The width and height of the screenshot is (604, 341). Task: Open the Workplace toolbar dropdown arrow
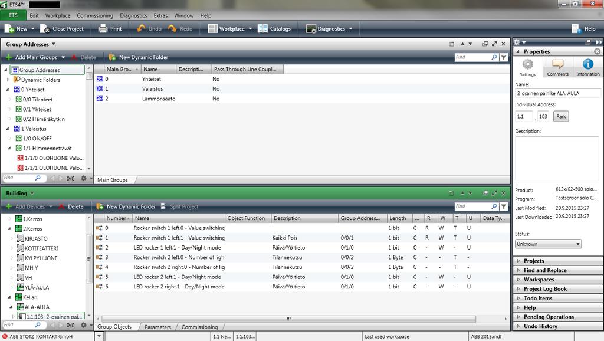pyautogui.click(x=250, y=28)
